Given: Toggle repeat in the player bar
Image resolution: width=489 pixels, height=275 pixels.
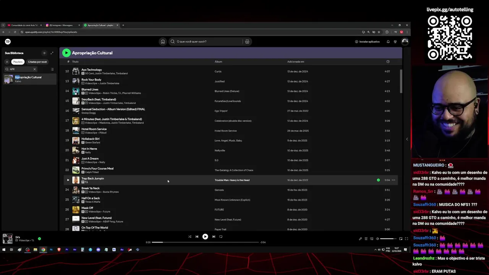Looking at the screenshot, I should (x=221, y=236).
